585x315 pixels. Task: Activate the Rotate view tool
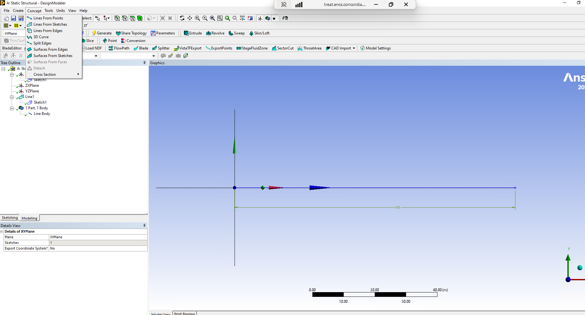click(182, 18)
